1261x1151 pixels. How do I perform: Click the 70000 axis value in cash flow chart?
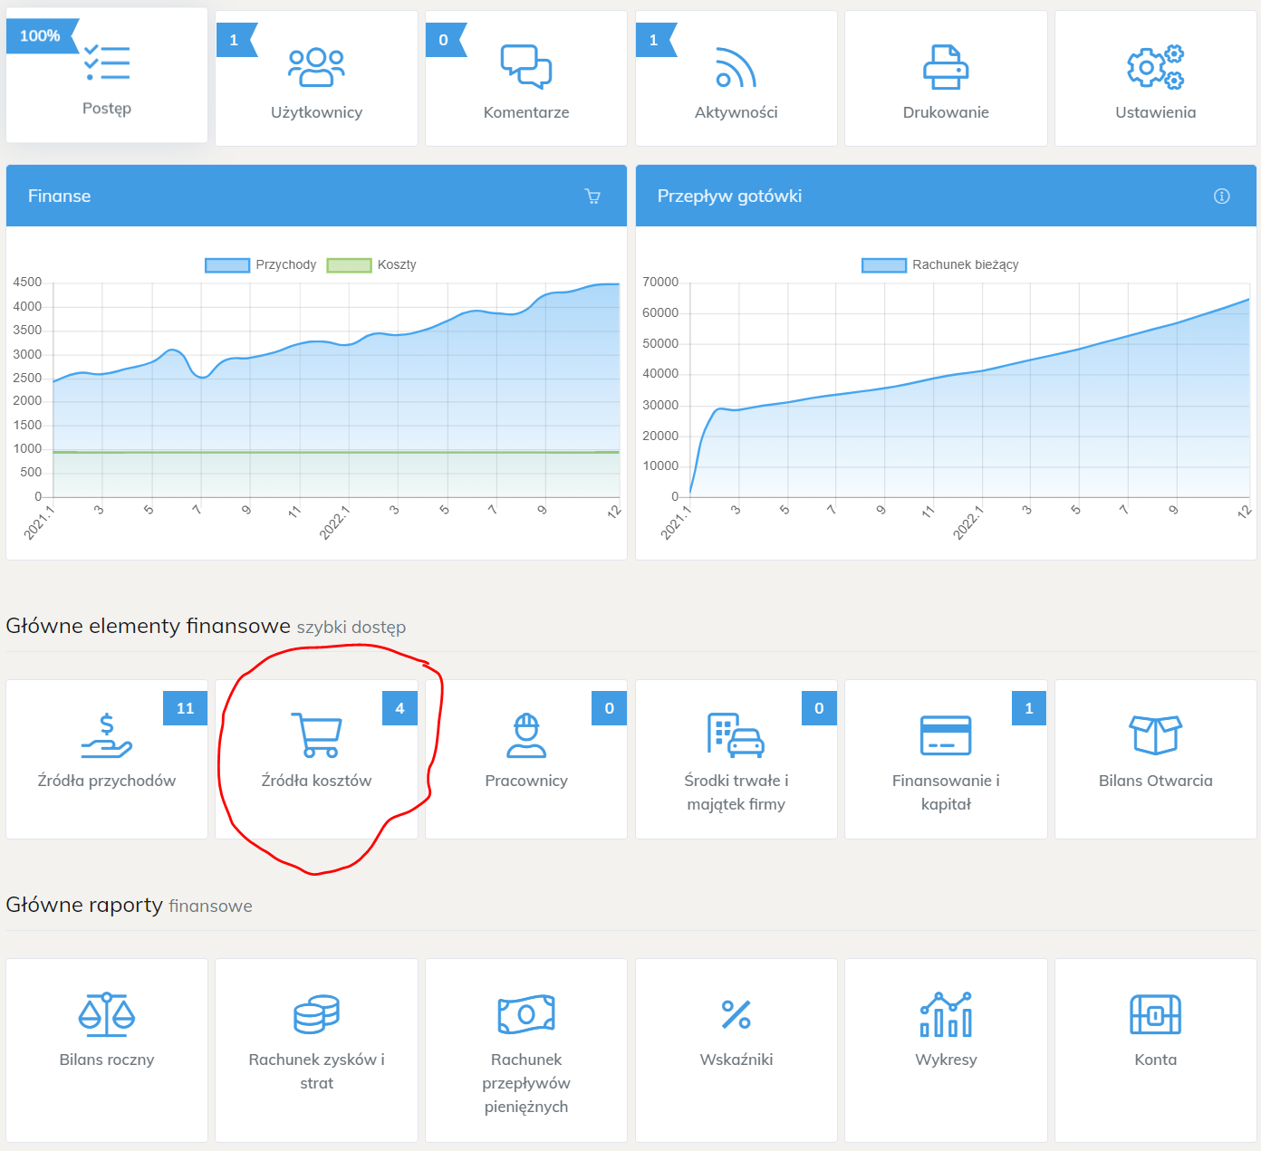(x=660, y=282)
